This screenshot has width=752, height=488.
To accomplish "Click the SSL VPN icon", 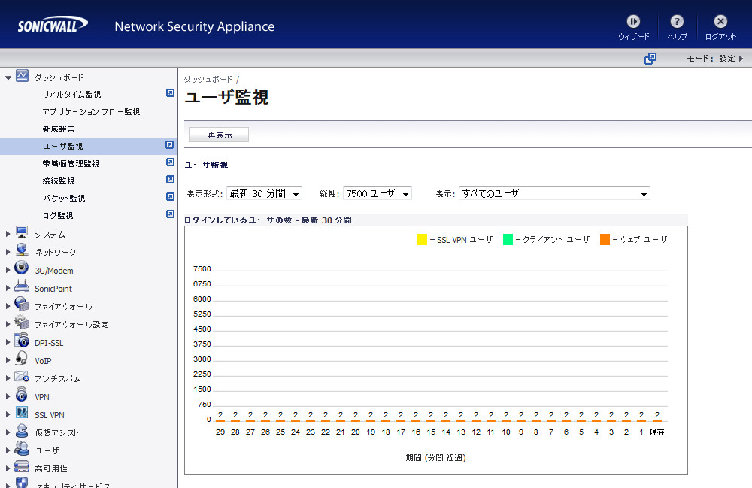I will tap(22, 412).
